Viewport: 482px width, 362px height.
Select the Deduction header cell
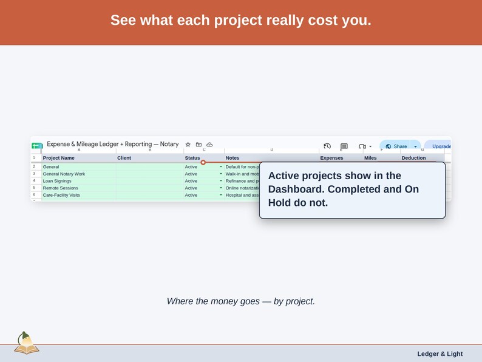coord(423,158)
